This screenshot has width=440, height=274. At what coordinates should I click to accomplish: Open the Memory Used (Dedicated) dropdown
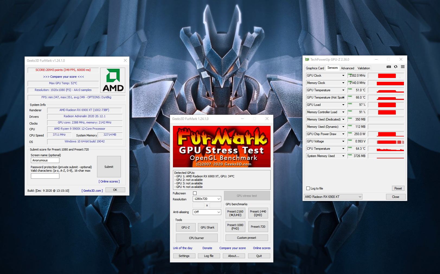pyautogui.click(x=343, y=119)
